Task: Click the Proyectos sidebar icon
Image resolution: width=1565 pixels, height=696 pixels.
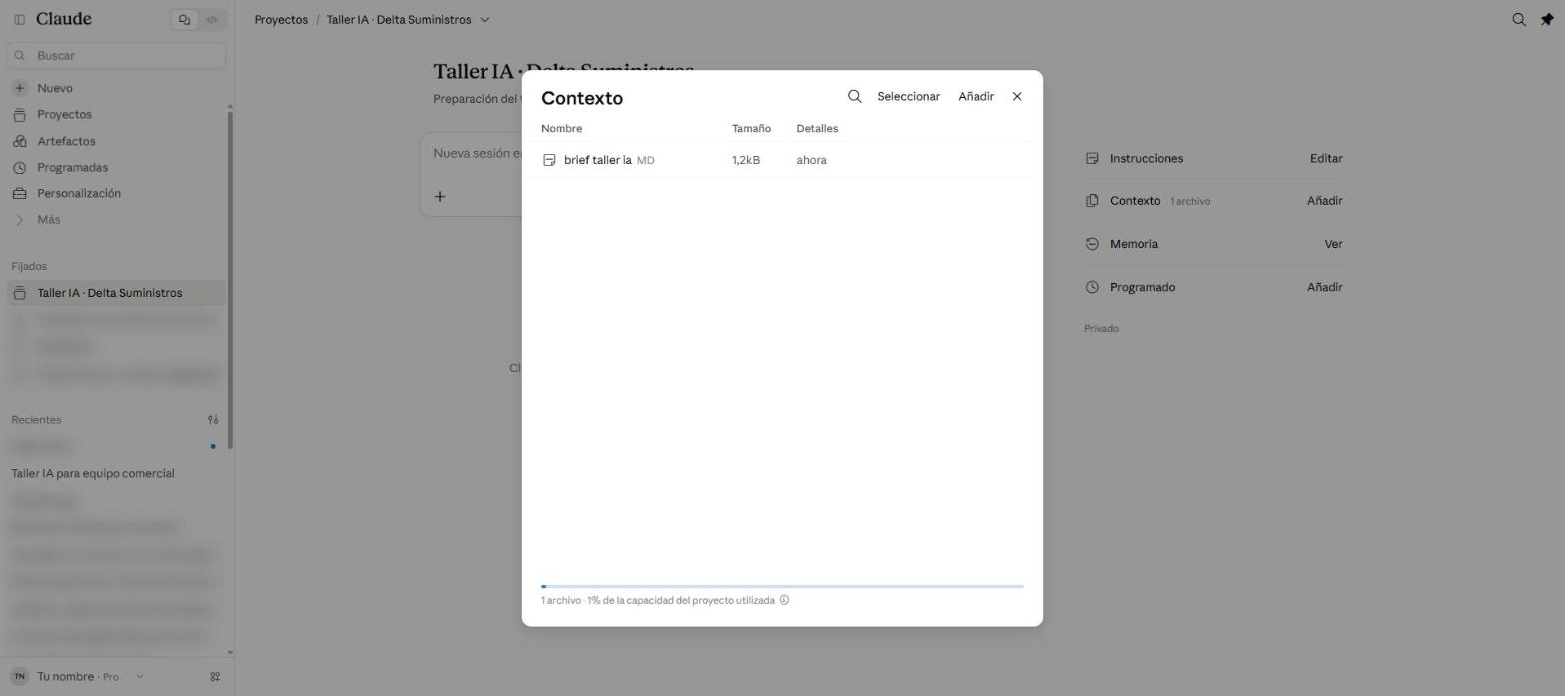Action: click(19, 115)
